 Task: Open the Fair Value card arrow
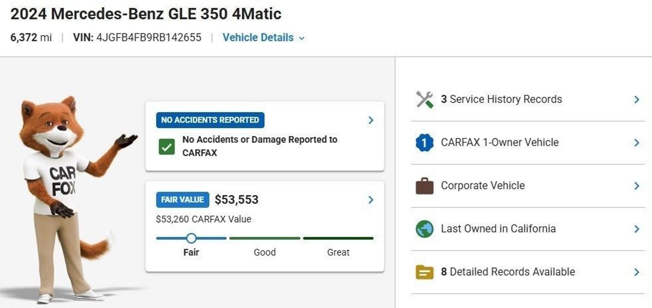[370, 200]
